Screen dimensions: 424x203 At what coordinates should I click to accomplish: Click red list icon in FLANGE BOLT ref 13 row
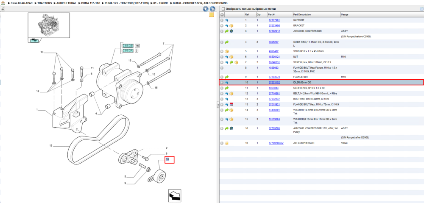coord(232,104)
